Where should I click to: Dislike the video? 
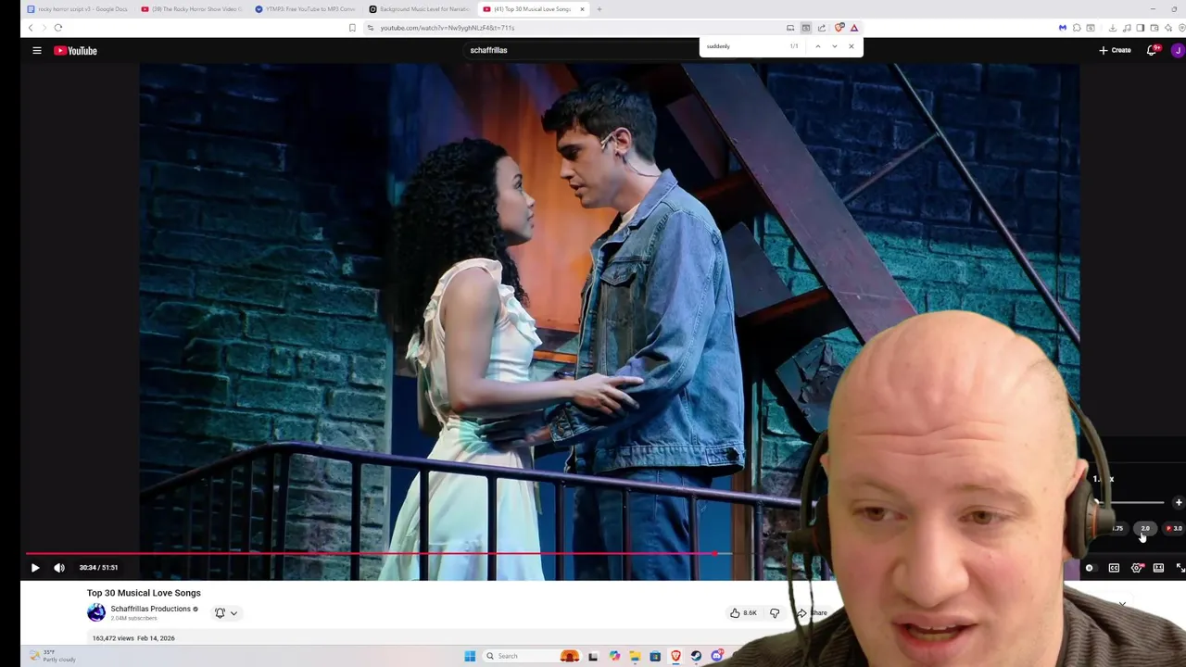(x=775, y=612)
